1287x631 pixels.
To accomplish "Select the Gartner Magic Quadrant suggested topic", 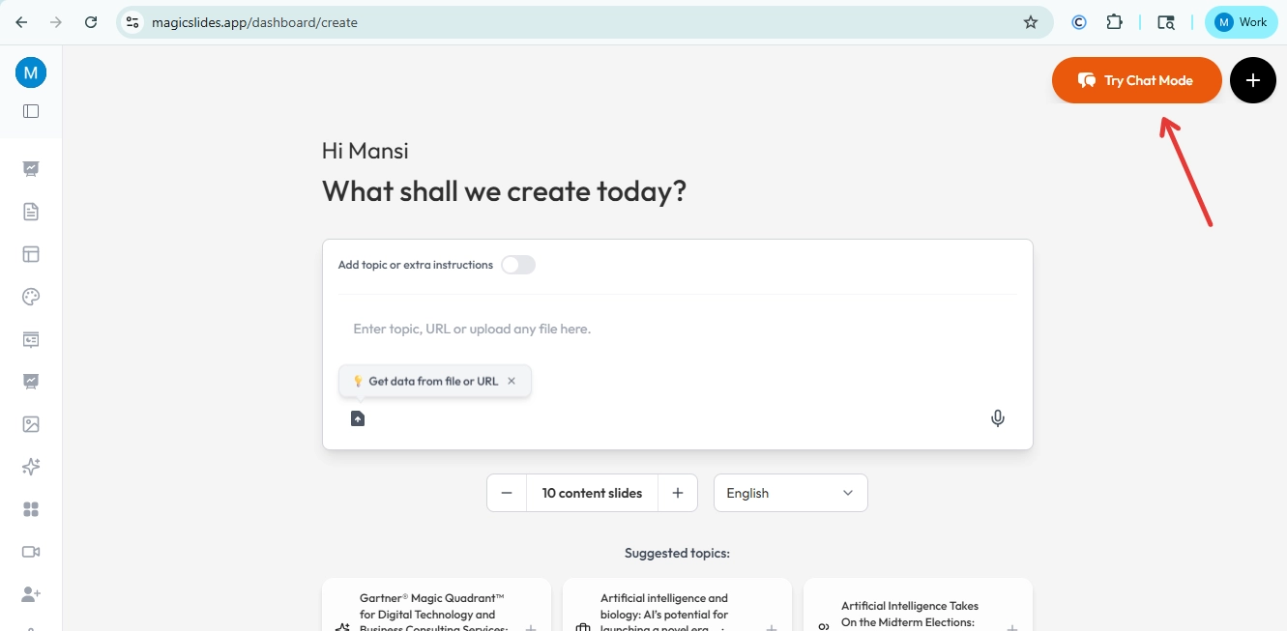I will point(435,609).
